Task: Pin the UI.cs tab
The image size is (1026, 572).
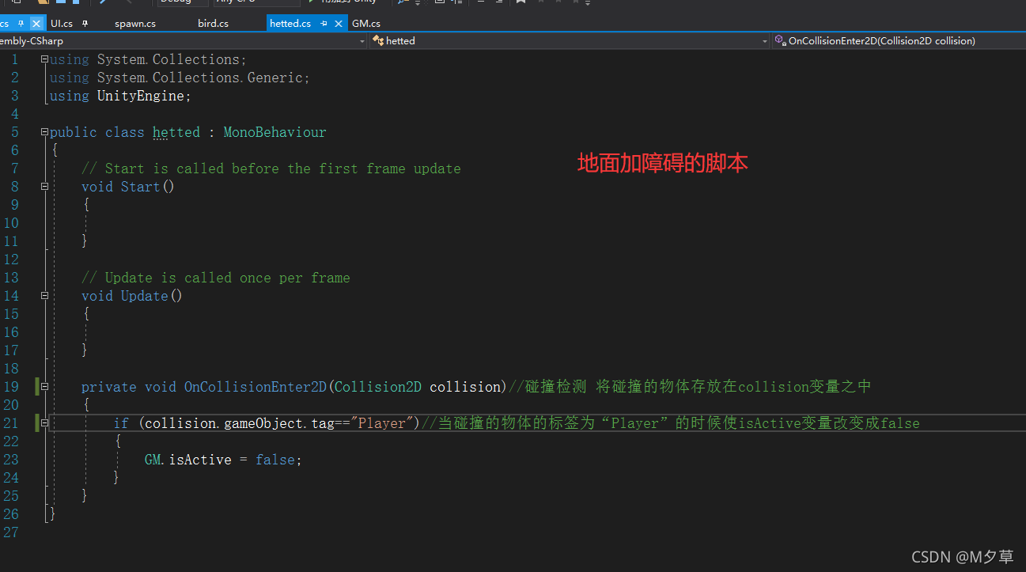Action: tap(85, 24)
